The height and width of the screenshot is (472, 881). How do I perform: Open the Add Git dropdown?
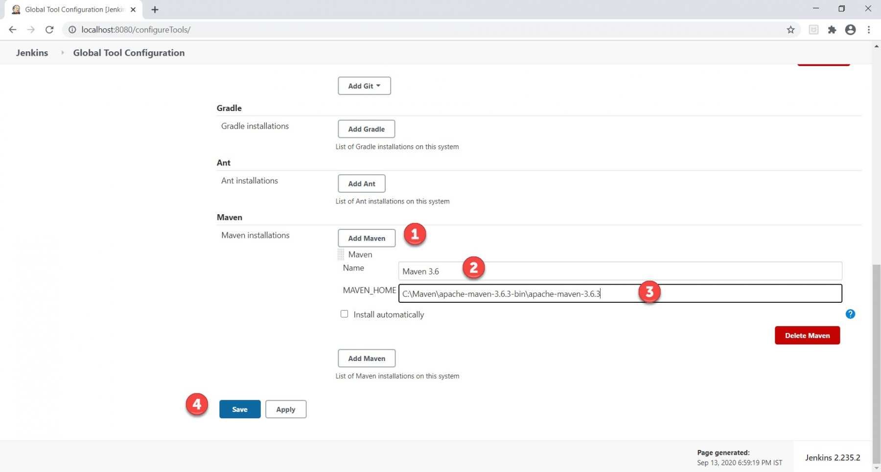click(x=364, y=86)
